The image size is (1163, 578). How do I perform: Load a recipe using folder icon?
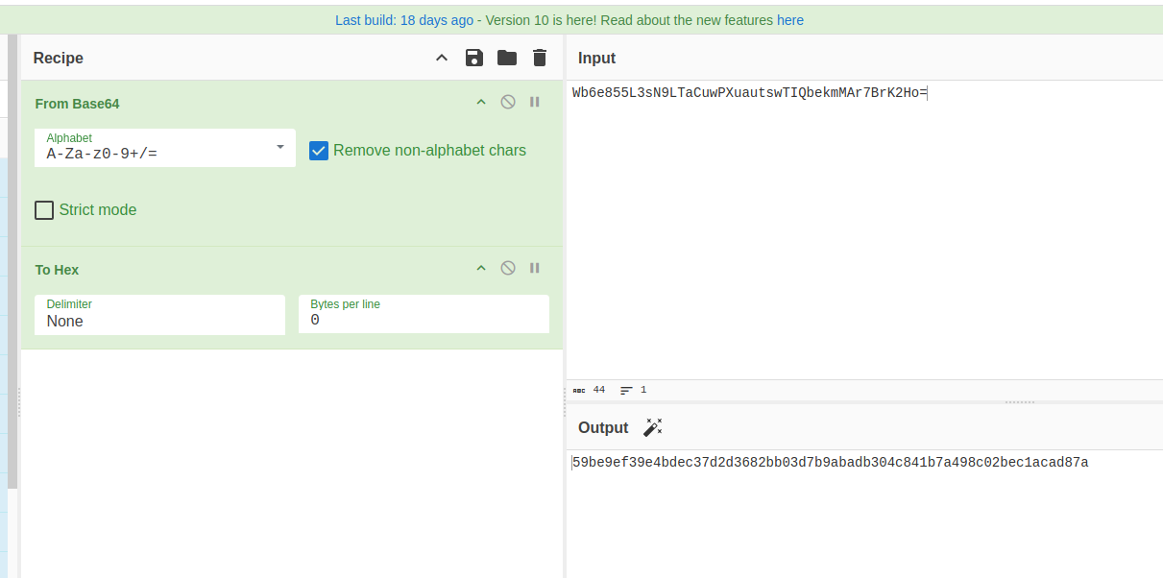click(507, 59)
